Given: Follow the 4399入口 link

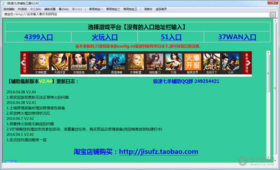Looking at the screenshot, I should click(38, 37).
